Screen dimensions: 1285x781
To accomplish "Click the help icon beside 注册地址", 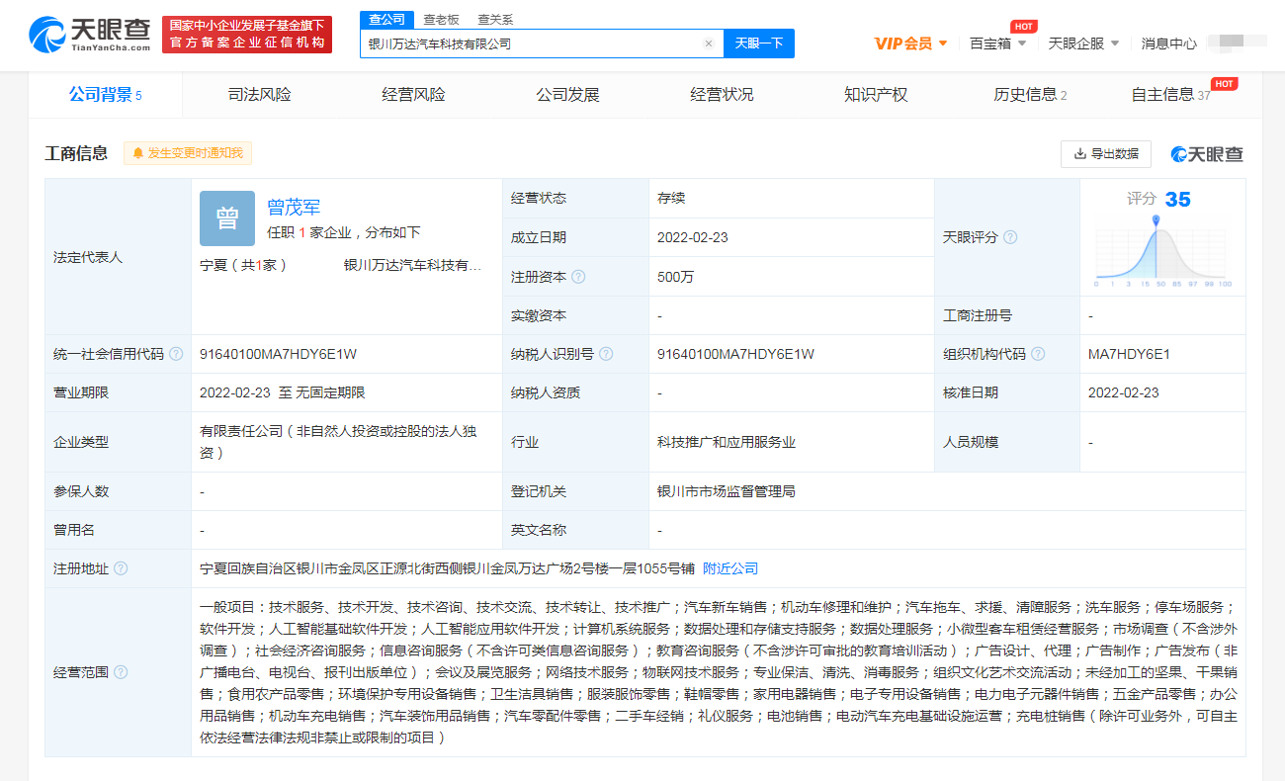I will click(x=121, y=568).
